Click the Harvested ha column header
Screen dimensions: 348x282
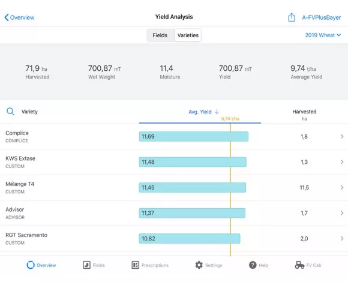point(304,115)
